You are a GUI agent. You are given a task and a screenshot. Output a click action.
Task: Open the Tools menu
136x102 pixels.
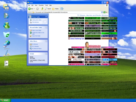coord(46,5)
